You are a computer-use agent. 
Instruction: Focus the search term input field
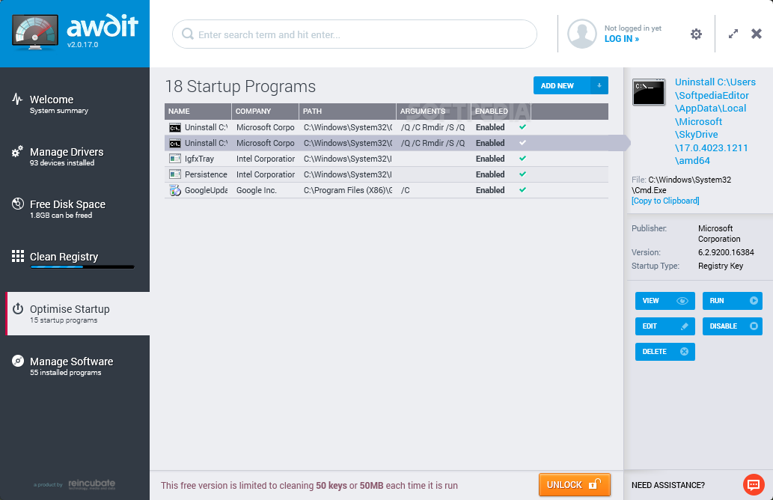tap(355, 34)
